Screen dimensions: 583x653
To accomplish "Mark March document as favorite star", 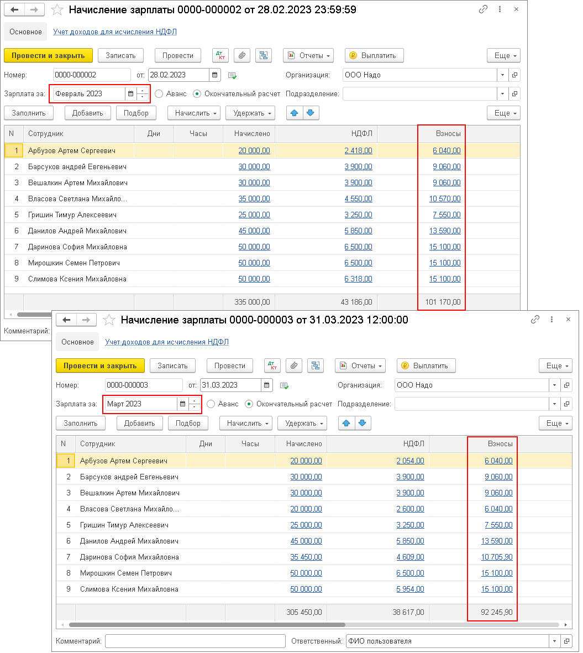I will (109, 320).
